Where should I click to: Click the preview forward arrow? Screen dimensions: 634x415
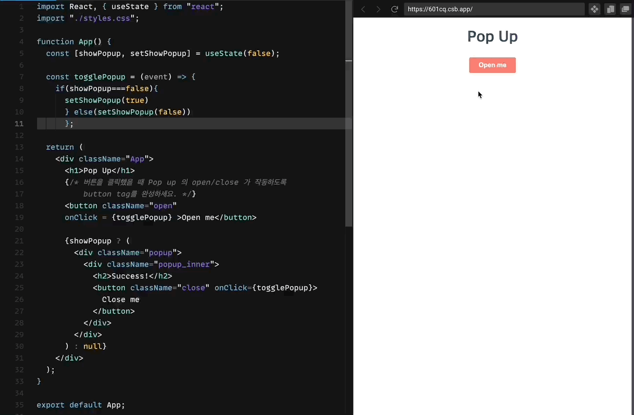(x=378, y=9)
